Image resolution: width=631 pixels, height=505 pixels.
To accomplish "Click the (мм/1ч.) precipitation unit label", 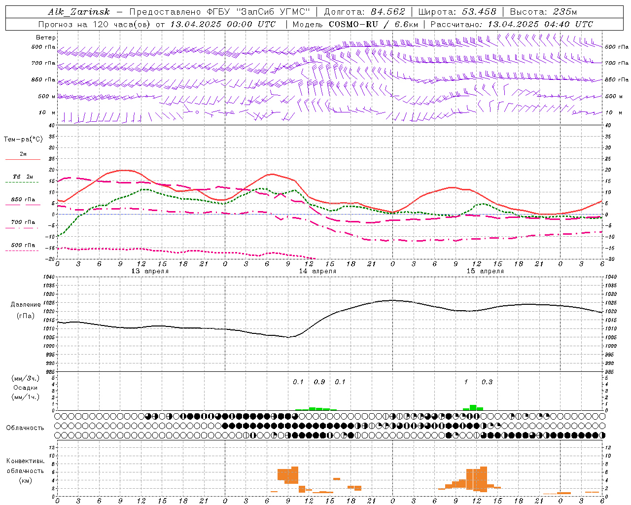I will pos(26,397).
